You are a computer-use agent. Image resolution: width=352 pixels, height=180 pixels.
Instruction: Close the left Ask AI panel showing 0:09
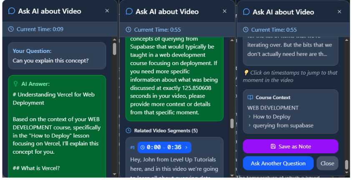coord(107,11)
